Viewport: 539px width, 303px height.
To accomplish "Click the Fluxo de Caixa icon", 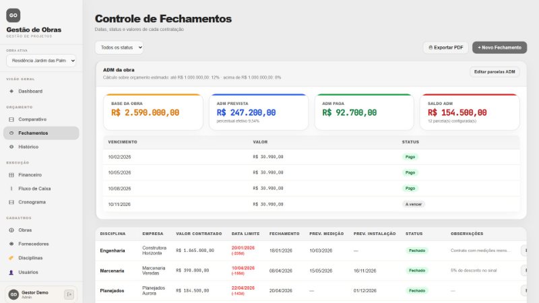I will pos(11,189).
